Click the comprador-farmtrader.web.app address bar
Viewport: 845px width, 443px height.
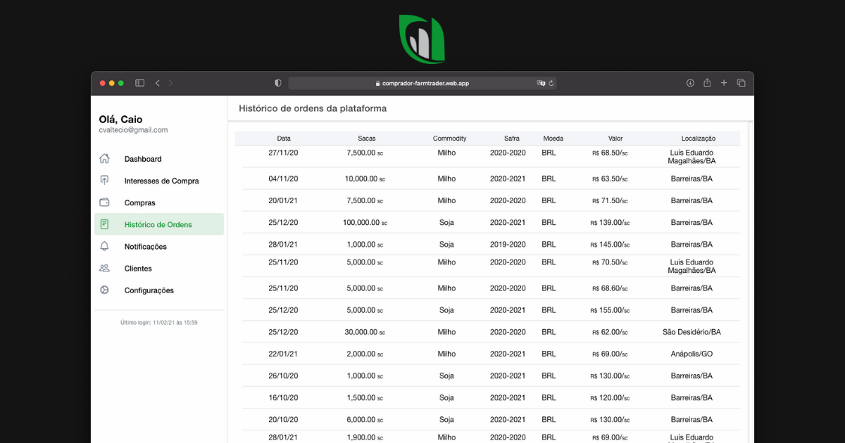[423, 82]
